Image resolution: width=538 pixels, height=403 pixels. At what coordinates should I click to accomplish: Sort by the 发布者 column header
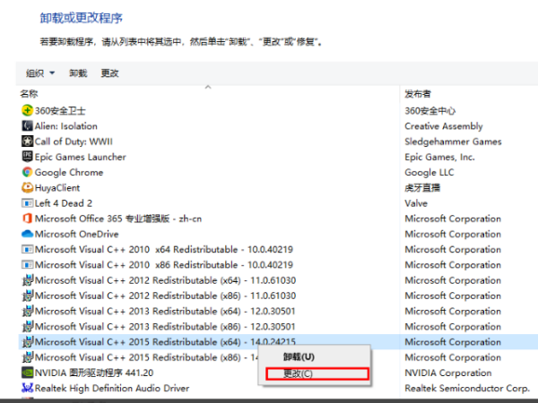tap(418, 93)
